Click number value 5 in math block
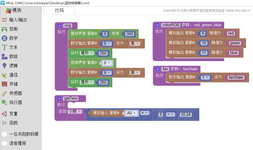253x150 pixels. coord(161,115)
